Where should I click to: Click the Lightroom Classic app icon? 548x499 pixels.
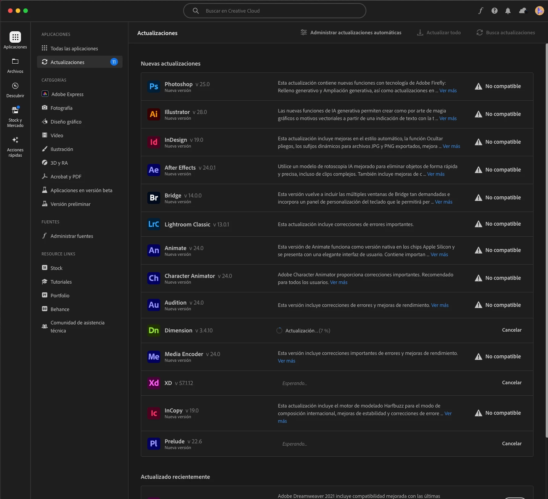(x=154, y=224)
